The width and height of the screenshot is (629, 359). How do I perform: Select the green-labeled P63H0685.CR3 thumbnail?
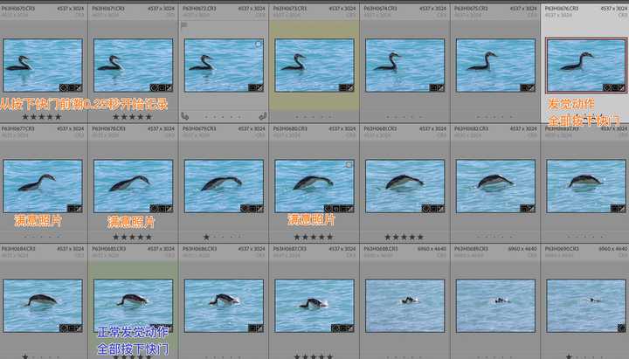click(x=133, y=306)
